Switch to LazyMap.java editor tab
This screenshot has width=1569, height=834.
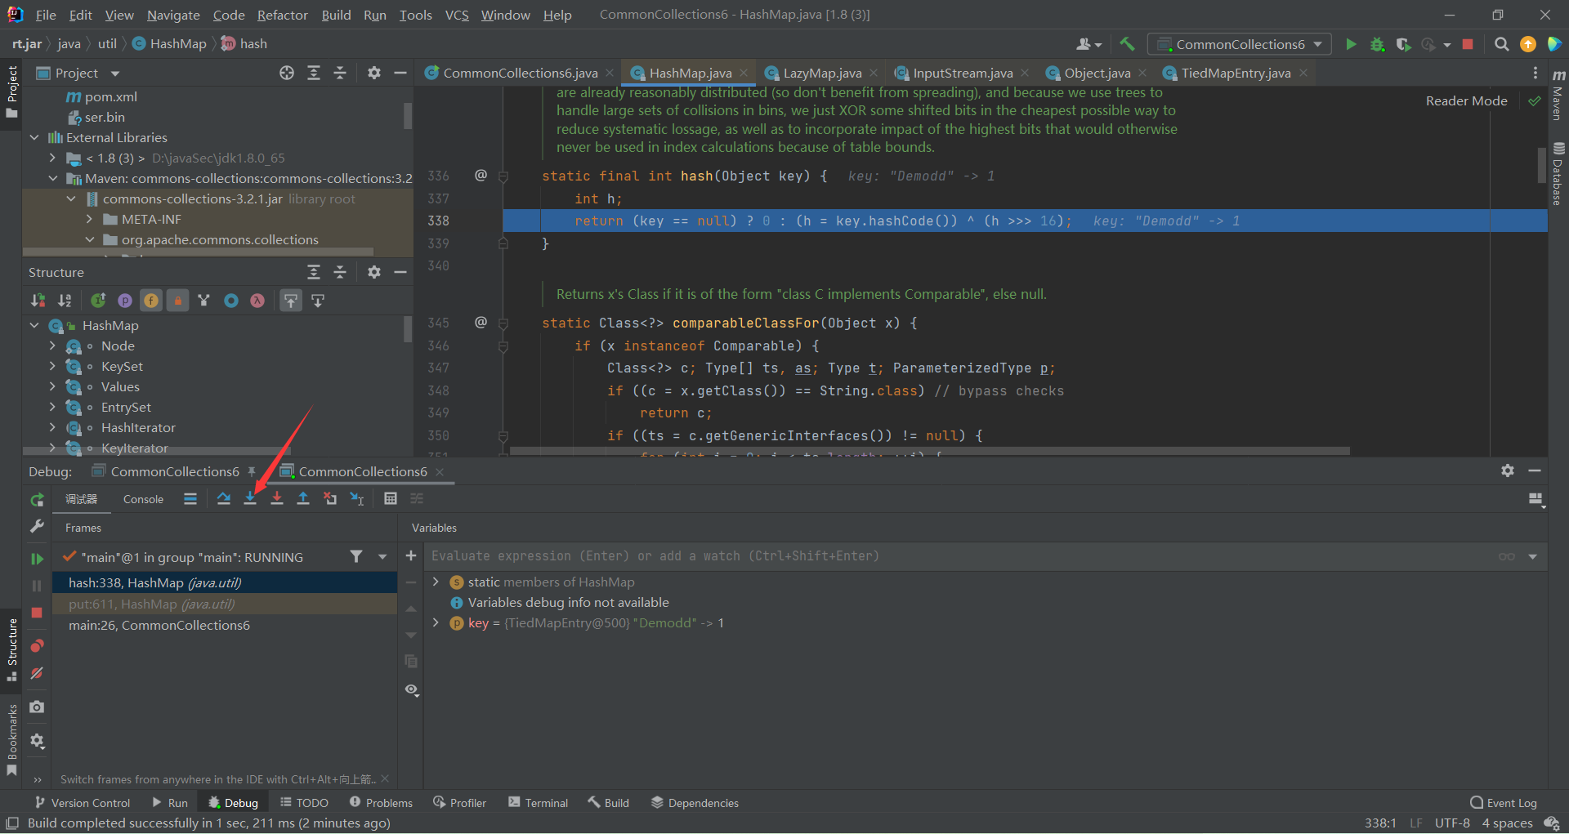[821, 73]
